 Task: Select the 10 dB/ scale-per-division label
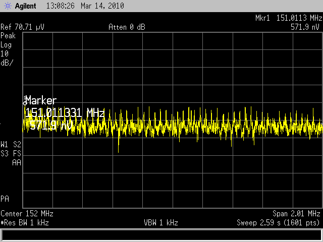[x=7, y=58]
